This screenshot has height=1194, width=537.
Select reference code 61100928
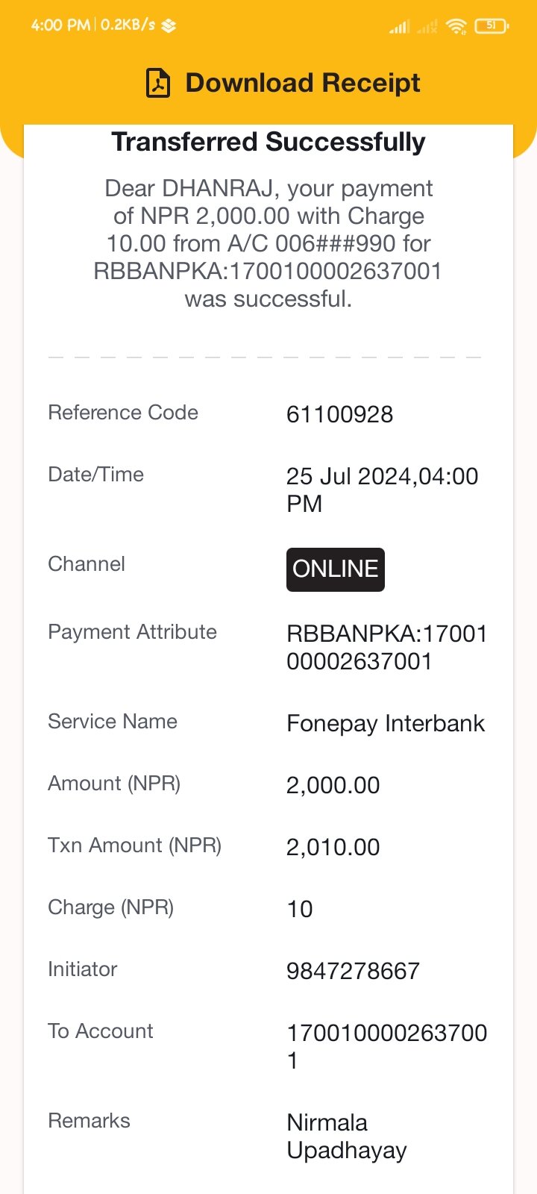(x=340, y=414)
